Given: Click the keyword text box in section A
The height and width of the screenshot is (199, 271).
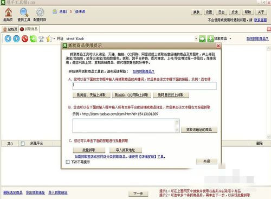Looking at the screenshot, I should click(x=144, y=86).
